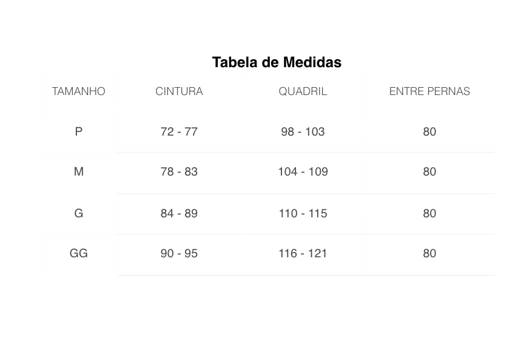Select the QUADRIL column header
Image resolution: width=521 pixels, height=362 pixels.
point(303,91)
